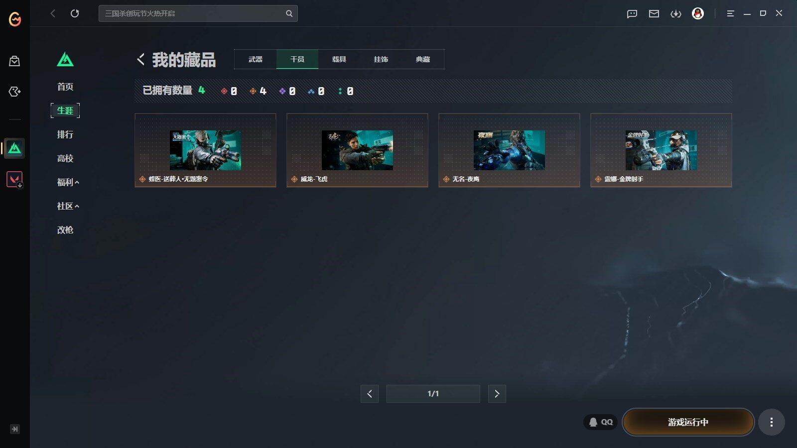Open the QQ penguin user avatar

pos(698,13)
